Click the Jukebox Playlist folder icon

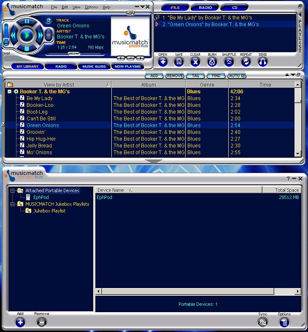coord(28,211)
